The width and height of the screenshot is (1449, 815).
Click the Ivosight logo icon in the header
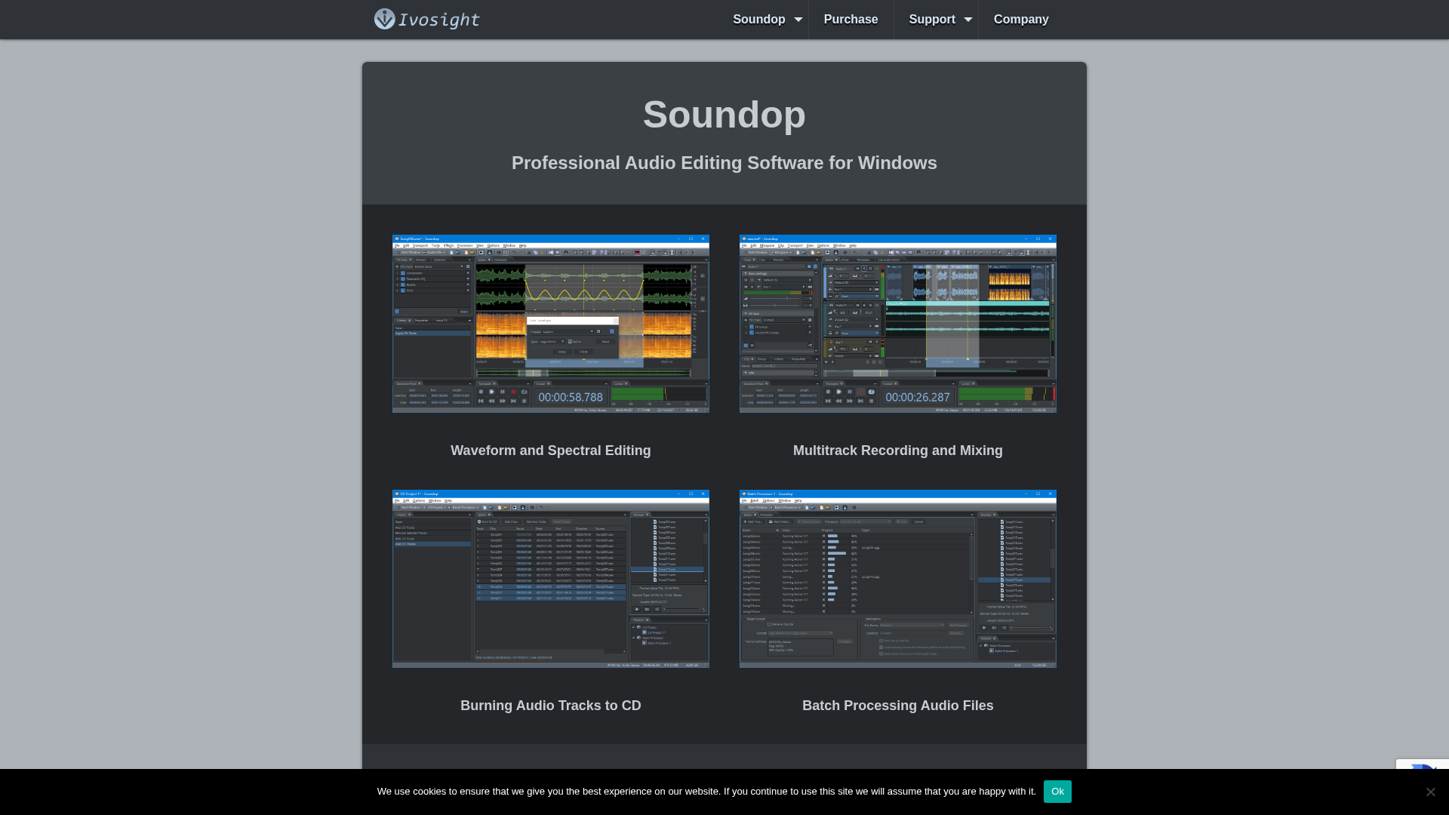coord(384,19)
